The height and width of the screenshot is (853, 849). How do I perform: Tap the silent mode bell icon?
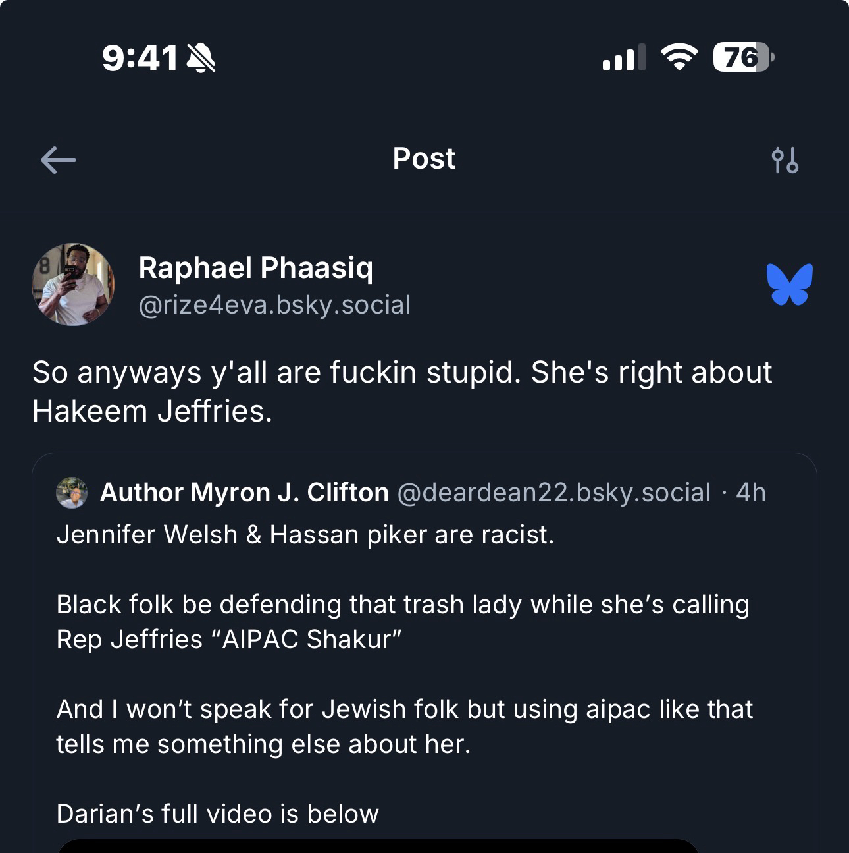(x=201, y=59)
